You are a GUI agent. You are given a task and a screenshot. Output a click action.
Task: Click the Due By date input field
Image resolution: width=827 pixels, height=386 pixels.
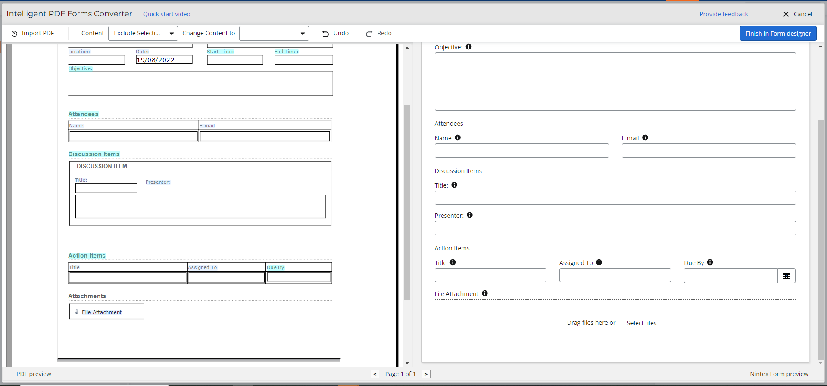[x=731, y=276]
